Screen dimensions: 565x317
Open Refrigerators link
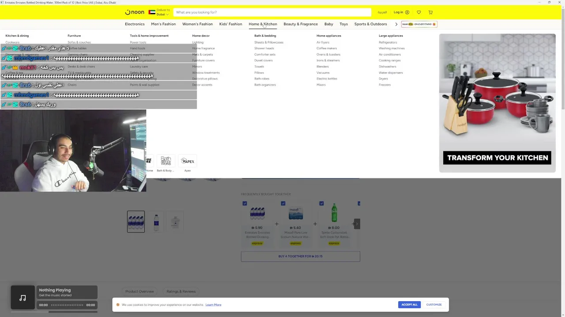[388, 42]
